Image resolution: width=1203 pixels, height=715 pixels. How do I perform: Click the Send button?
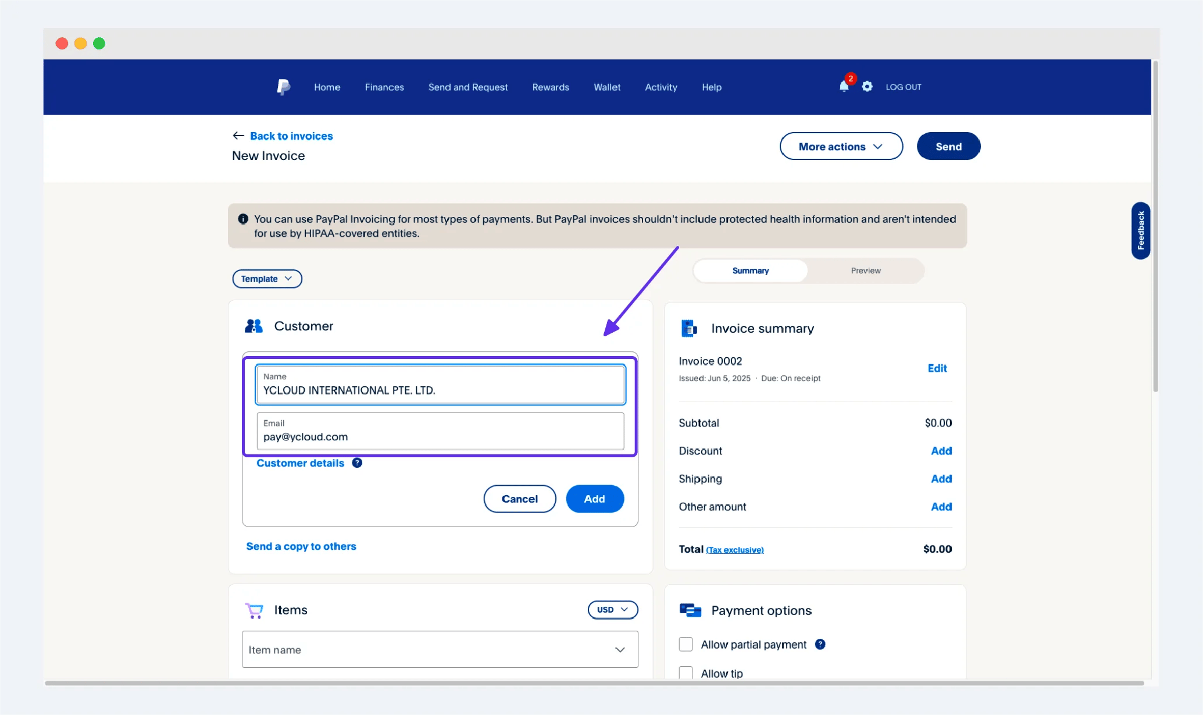[x=948, y=147]
